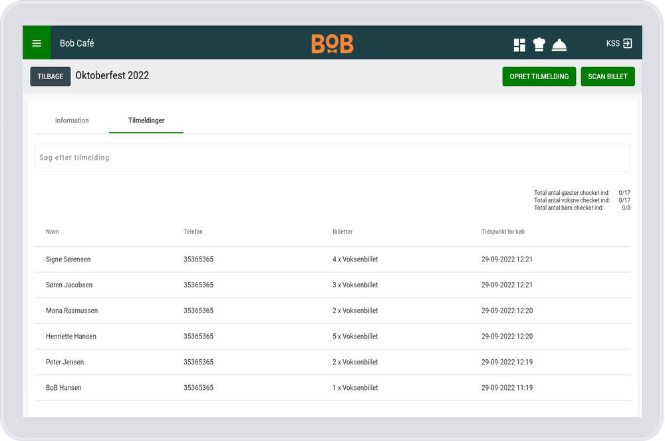Switch to the Information tab
This screenshot has width=665, height=441.
point(72,120)
